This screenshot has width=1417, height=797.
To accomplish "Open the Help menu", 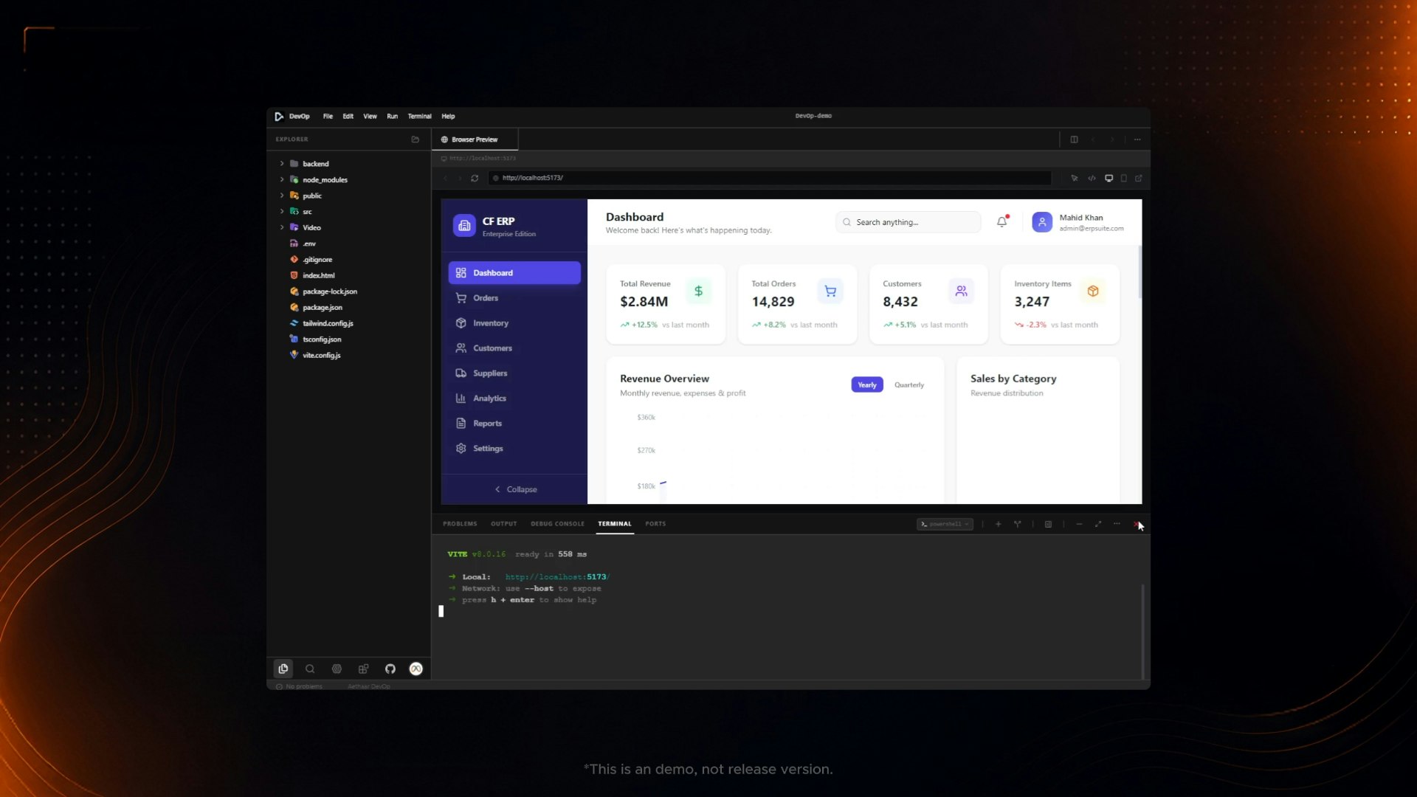I will pyautogui.click(x=448, y=116).
